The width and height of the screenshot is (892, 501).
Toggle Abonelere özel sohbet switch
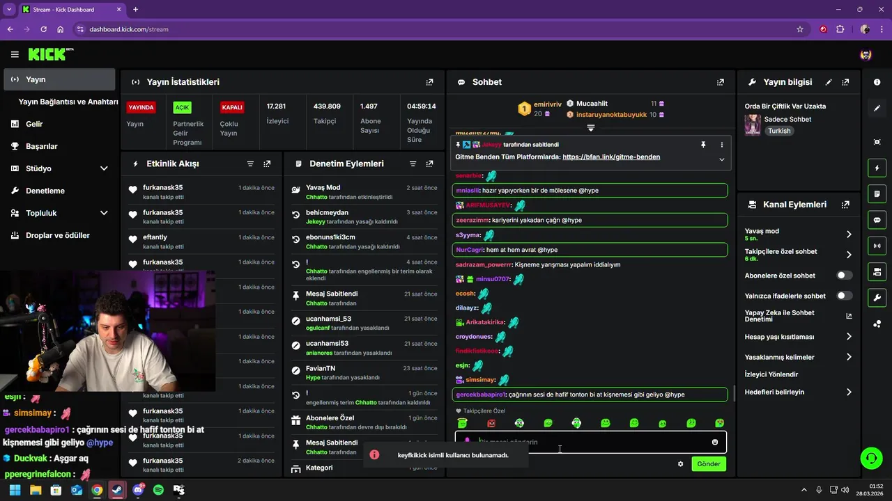click(844, 276)
